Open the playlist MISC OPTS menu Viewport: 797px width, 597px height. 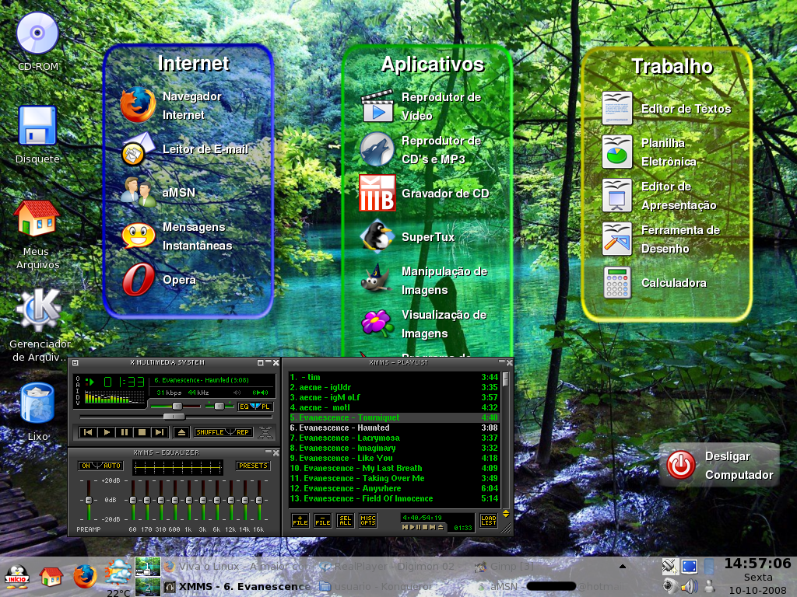tap(368, 520)
